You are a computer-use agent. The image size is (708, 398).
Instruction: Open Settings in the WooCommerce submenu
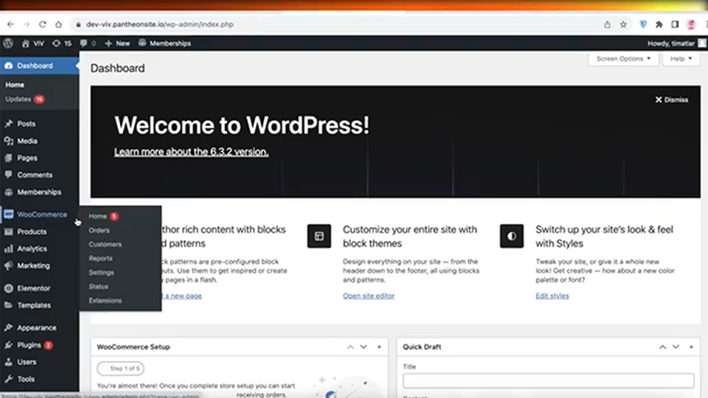[101, 273]
